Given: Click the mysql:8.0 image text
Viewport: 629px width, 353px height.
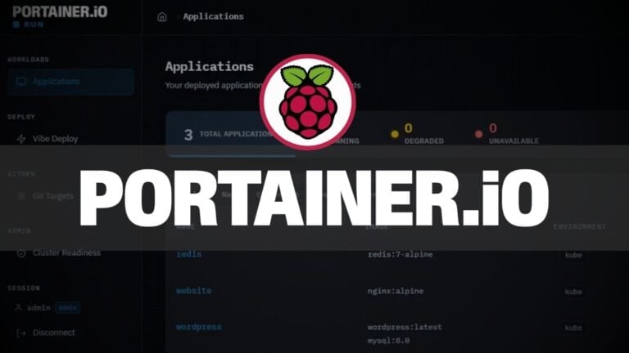Looking at the screenshot, I should (389, 341).
